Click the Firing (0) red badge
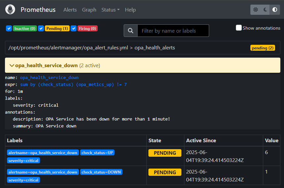 (87, 28)
